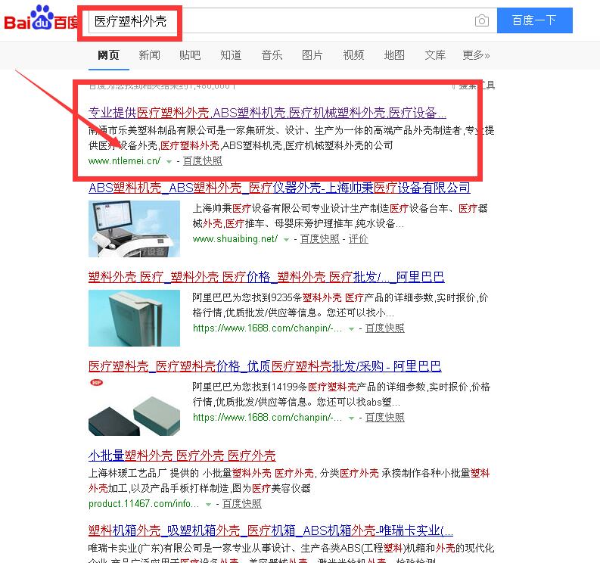Viewport: 600px width, 563px height.
Task: Click the black and grey boxes thumbnail
Action: tap(135, 407)
